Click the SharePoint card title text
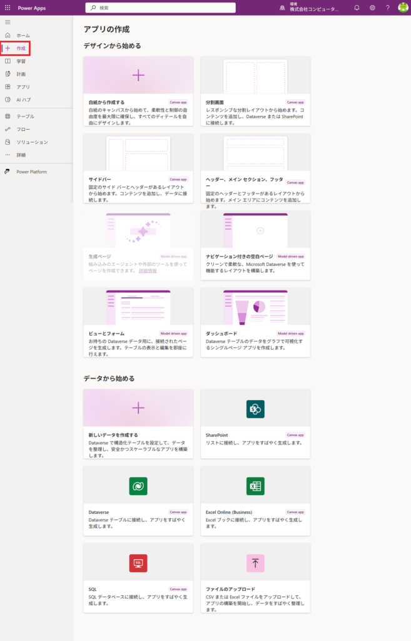The height and width of the screenshot is (641, 411). [x=216, y=435]
